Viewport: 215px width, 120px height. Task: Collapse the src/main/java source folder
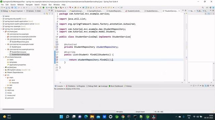coord(4,32)
